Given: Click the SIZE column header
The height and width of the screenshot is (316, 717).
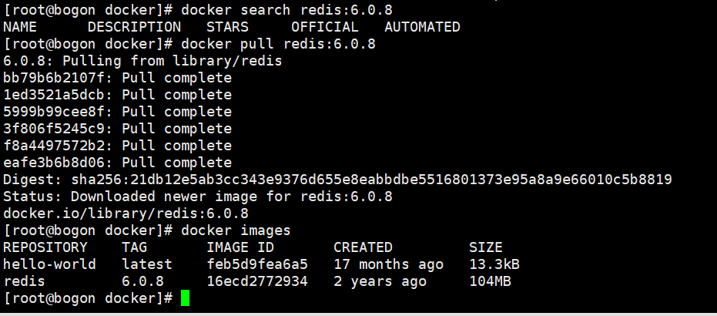Looking at the screenshot, I should 486,247.
